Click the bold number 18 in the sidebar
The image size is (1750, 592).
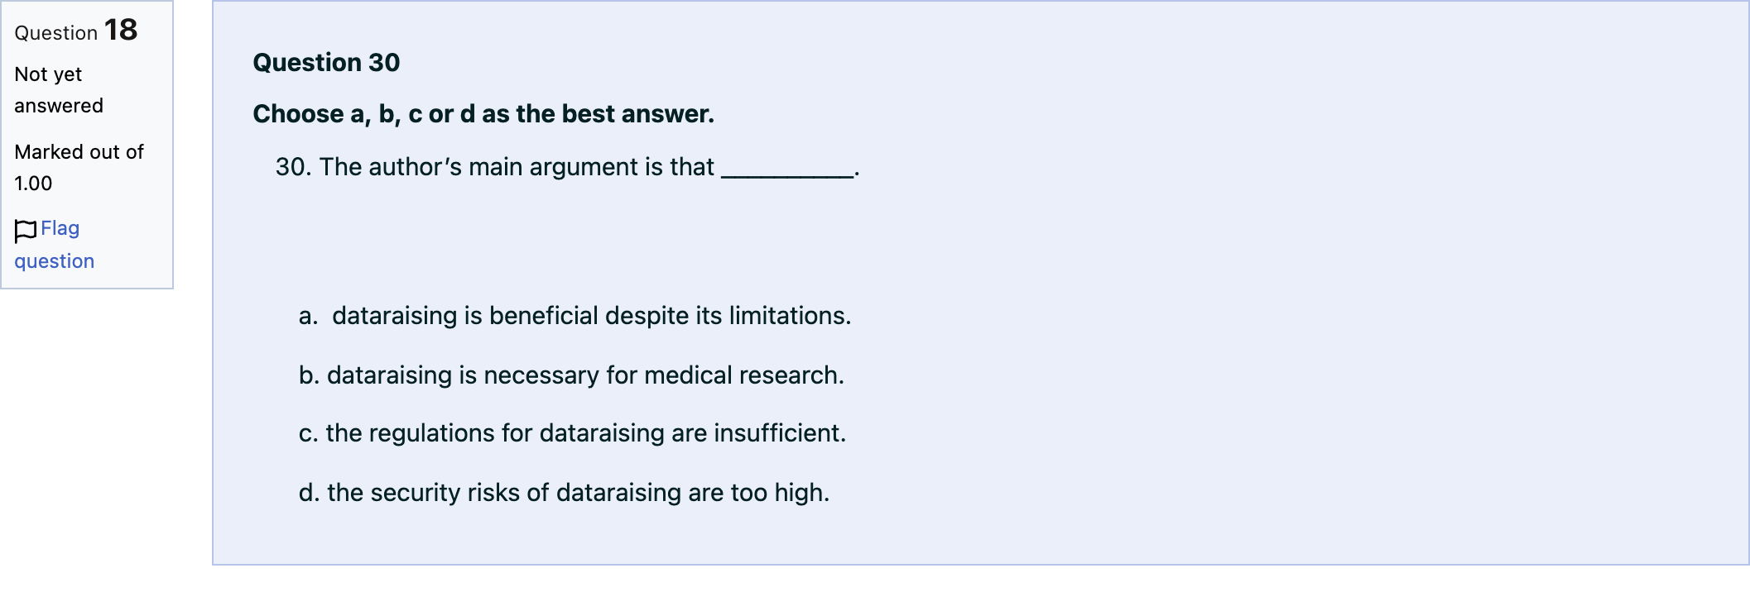[x=121, y=31]
